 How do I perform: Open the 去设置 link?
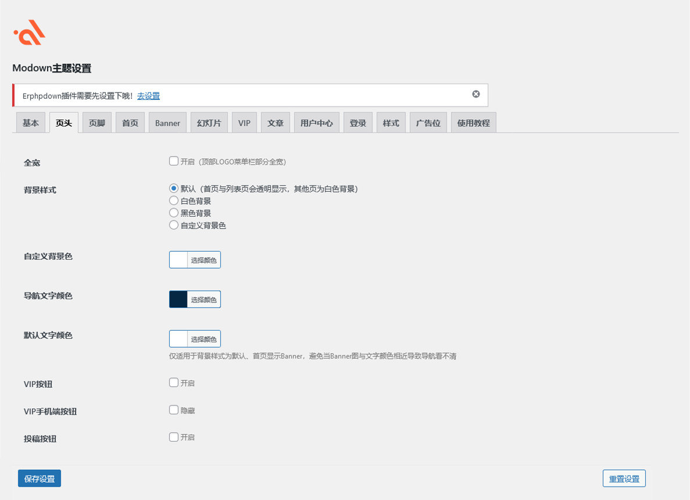(148, 96)
